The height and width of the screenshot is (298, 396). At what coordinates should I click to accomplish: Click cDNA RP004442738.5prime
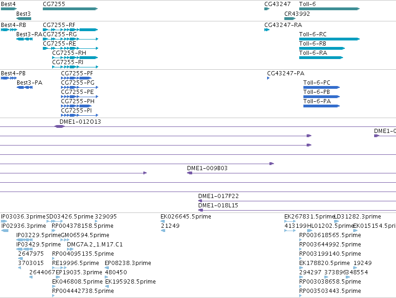tap(54, 296)
